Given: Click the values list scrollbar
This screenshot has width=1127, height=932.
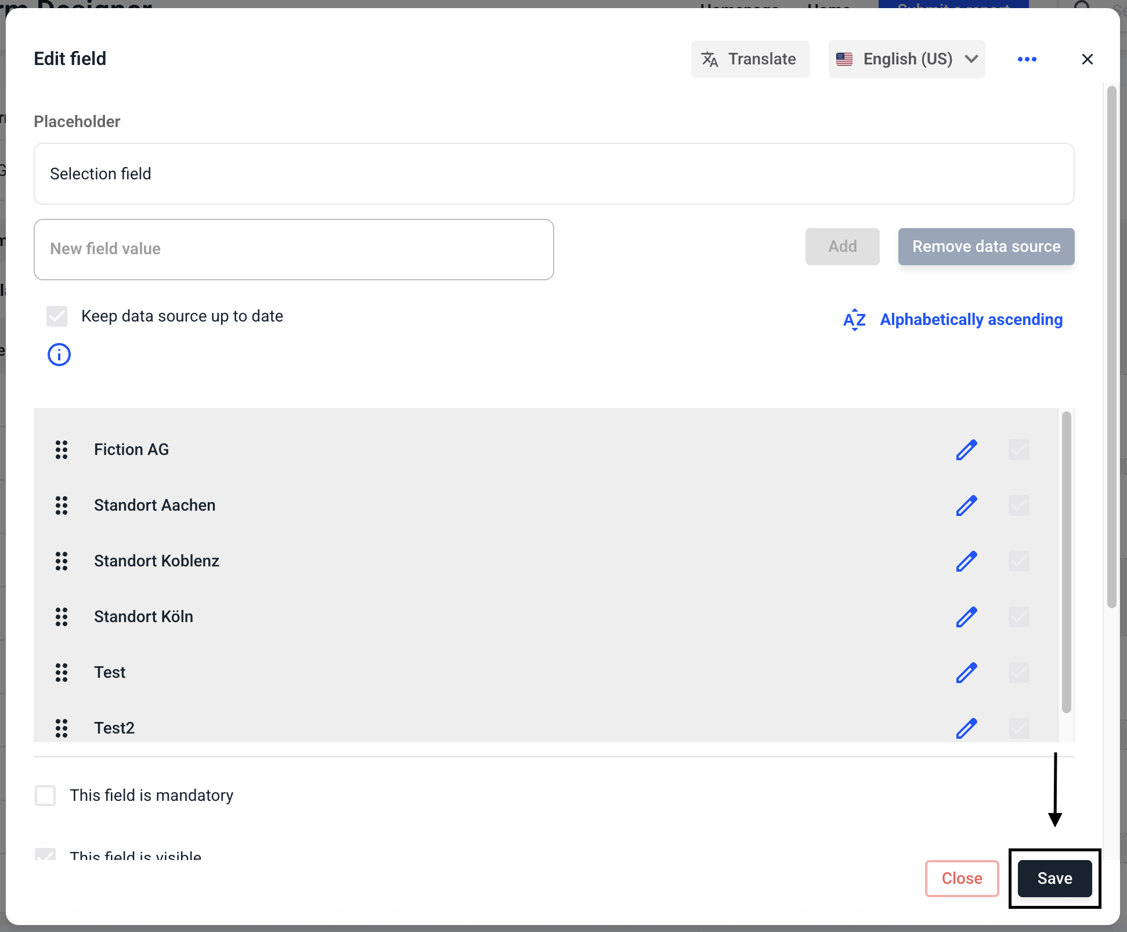Looking at the screenshot, I should click(x=1066, y=562).
